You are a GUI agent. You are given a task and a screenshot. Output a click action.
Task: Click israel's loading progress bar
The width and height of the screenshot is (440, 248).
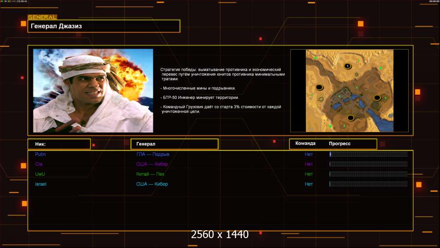[x=369, y=184]
